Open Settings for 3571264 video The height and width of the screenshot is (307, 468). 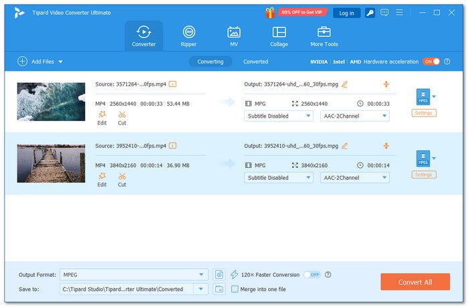pos(423,113)
